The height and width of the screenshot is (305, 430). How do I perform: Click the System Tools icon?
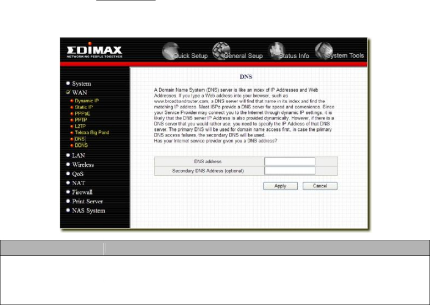324,51
